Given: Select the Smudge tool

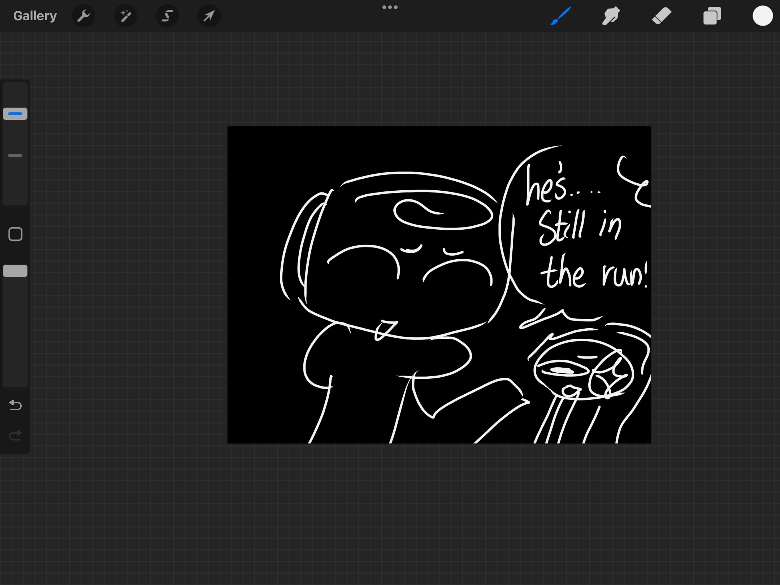Looking at the screenshot, I should point(611,16).
